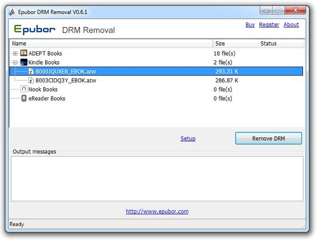
Task: Click the Remove DRM button
Action: 268,138
